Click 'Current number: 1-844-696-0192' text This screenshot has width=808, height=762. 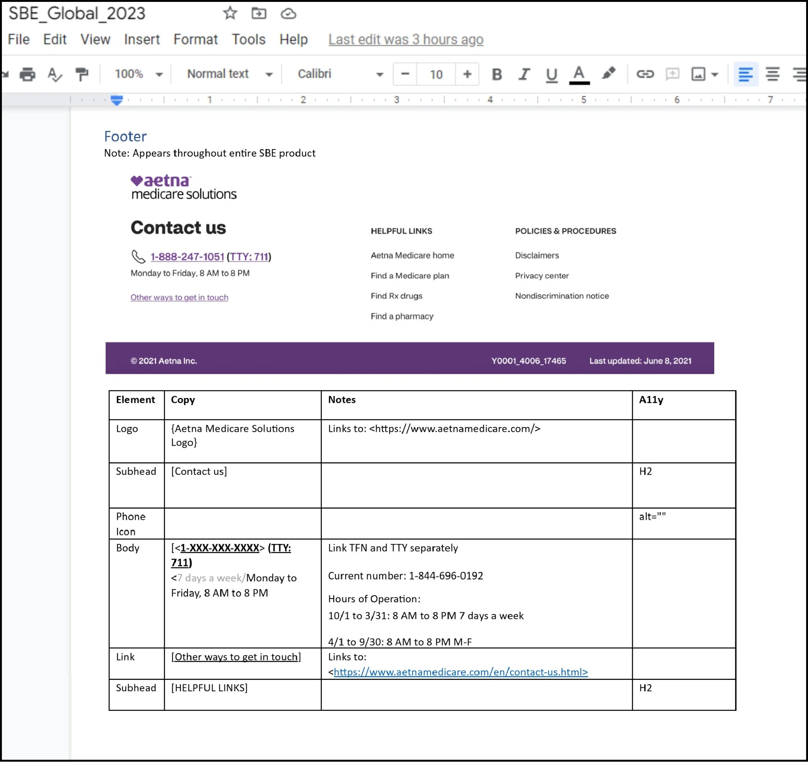pyautogui.click(x=405, y=576)
